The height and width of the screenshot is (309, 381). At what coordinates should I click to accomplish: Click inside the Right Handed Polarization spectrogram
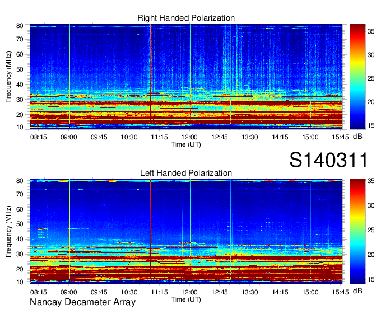click(x=186, y=77)
